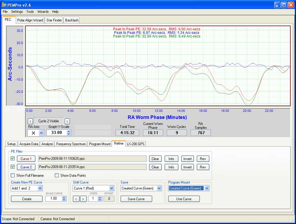Toggle Curve 1 visibility checkbox
296x224 pixels.
coord(13,158)
